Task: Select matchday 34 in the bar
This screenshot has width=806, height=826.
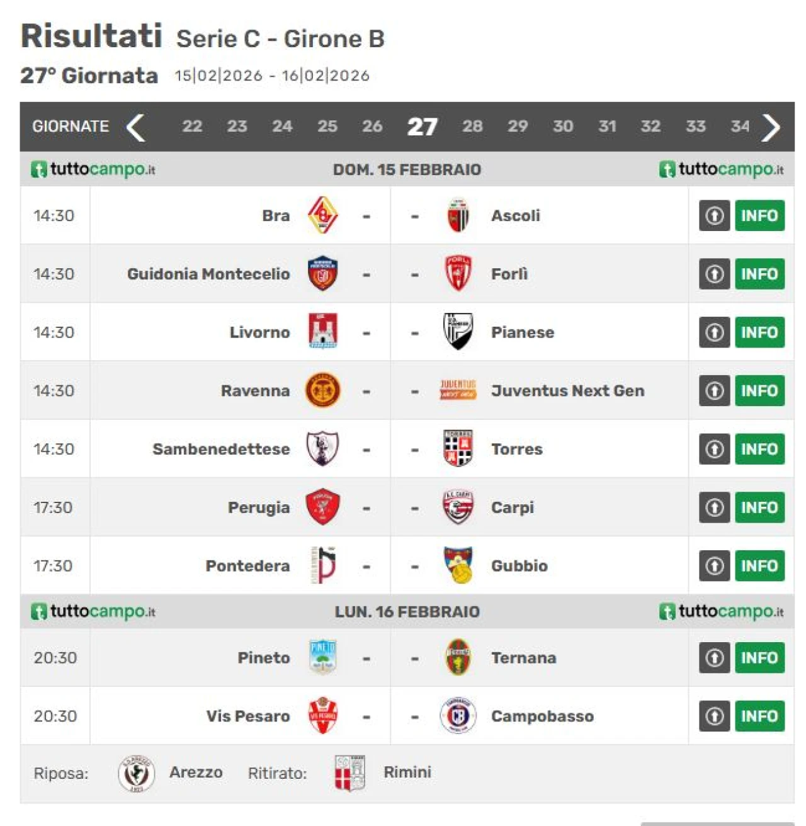Action: tap(740, 127)
